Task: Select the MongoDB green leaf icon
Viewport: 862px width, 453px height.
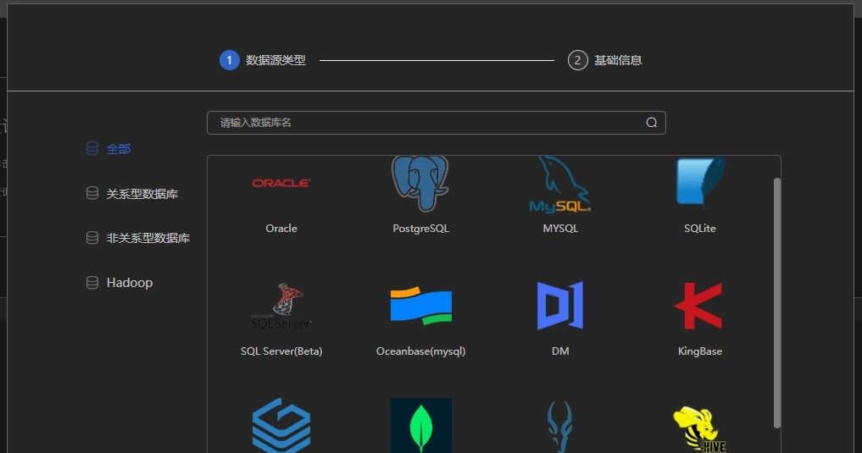Action: (x=420, y=426)
